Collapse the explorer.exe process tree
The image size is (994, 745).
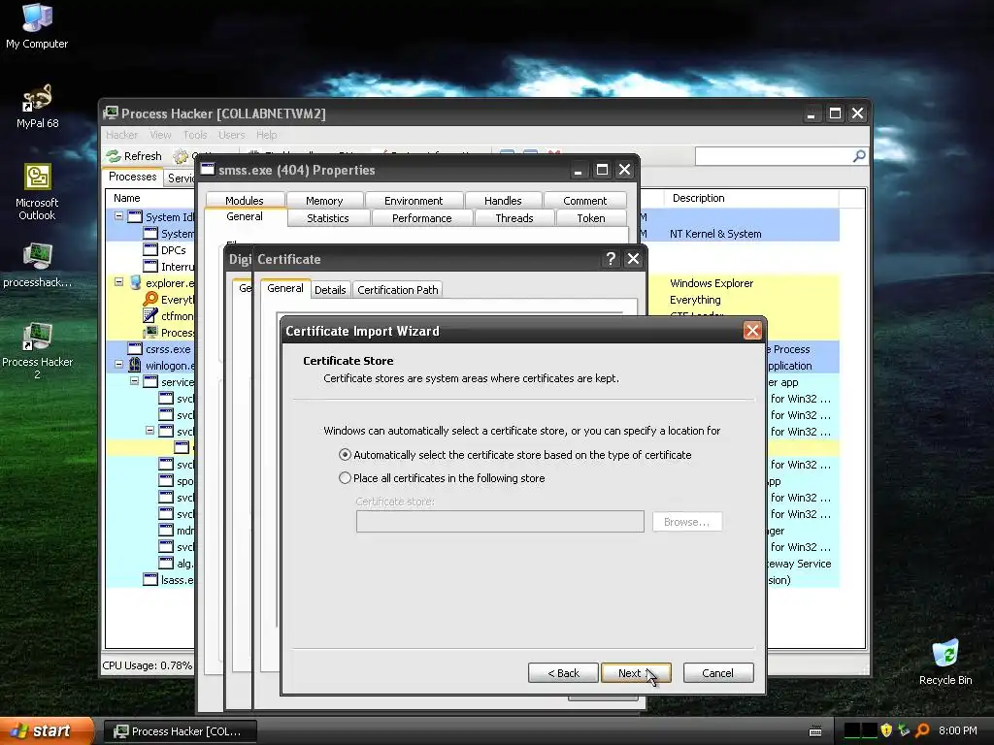coord(118,282)
